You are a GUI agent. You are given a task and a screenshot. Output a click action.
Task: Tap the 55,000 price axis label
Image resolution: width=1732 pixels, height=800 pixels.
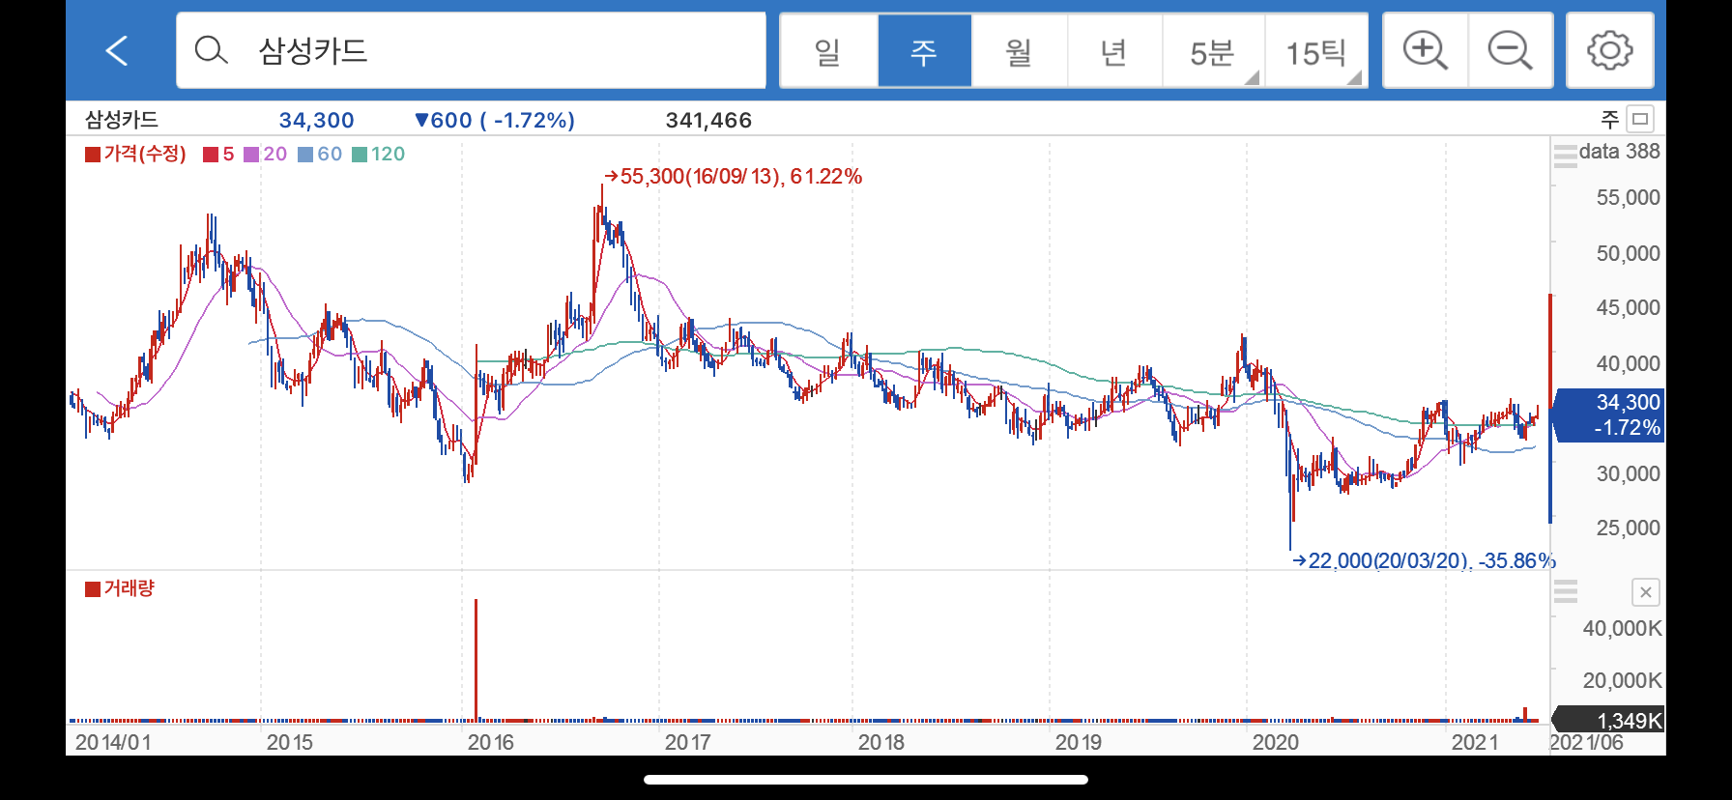point(1628,198)
